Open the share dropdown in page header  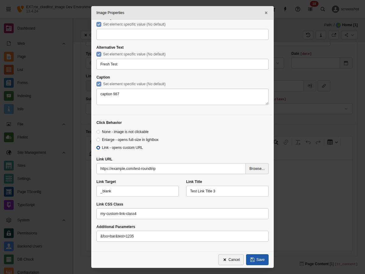(x=349, y=35)
